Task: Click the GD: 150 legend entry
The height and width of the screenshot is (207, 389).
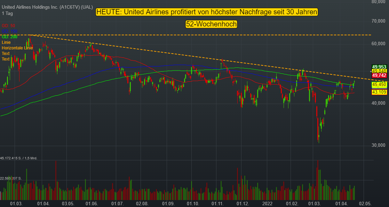Action: (x=9, y=31)
